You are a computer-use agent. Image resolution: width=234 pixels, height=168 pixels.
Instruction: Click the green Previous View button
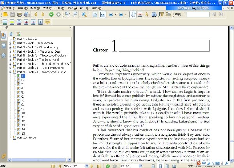click(x=51, y=14)
